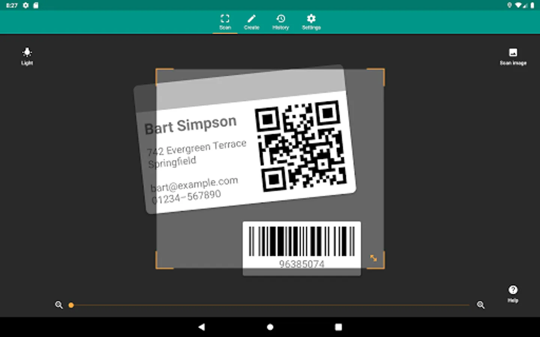Tap the Android back button
The width and height of the screenshot is (540, 337).
click(x=202, y=327)
